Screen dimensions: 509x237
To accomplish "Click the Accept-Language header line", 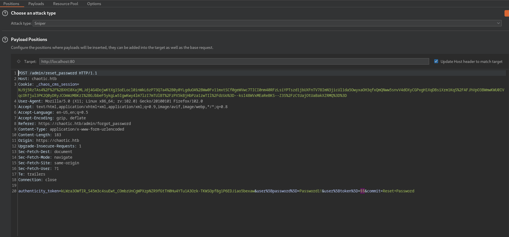I will [x=53, y=112].
